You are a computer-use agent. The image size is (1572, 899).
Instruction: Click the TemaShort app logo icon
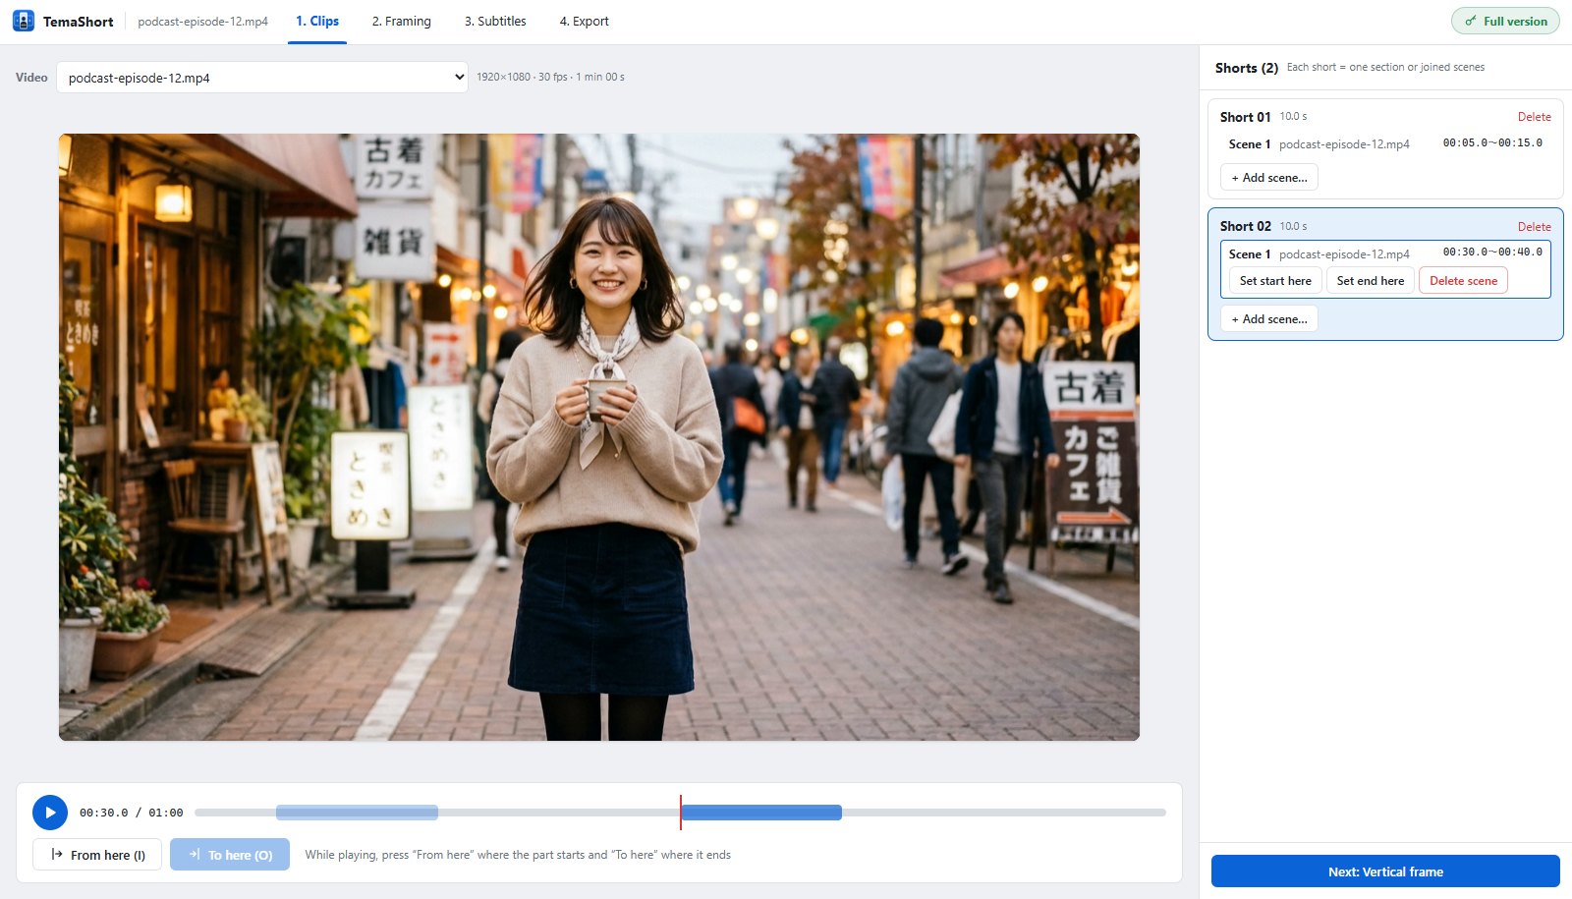tap(24, 21)
